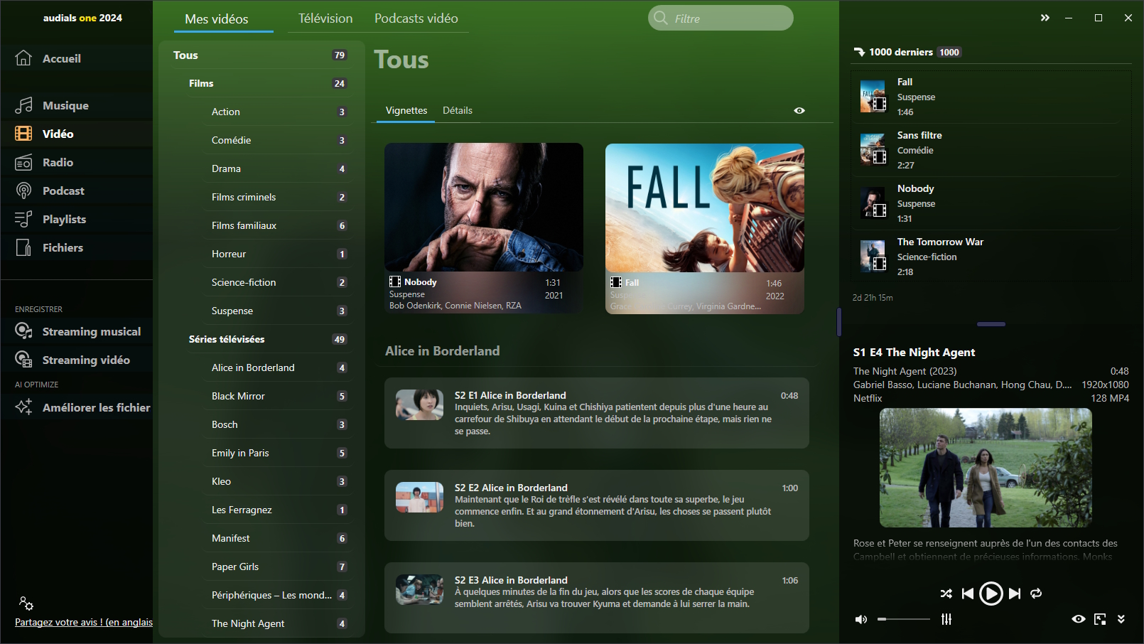This screenshot has height=644, width=1144.
Task: Open Partagez votre avis link
Action: [84, 622]
